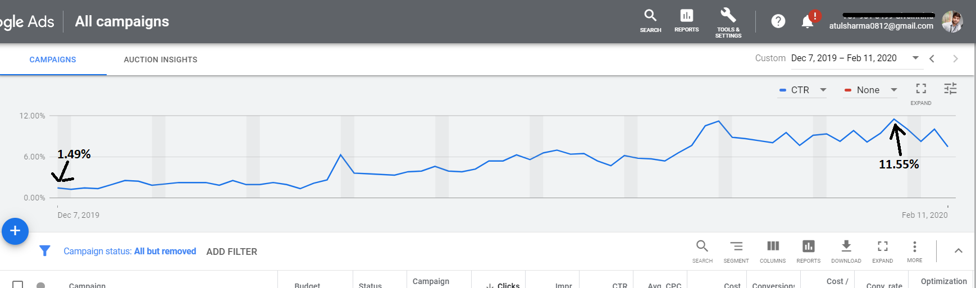976x288 pixels.
Task: Open the notifications bell
Action: [808, 22]
